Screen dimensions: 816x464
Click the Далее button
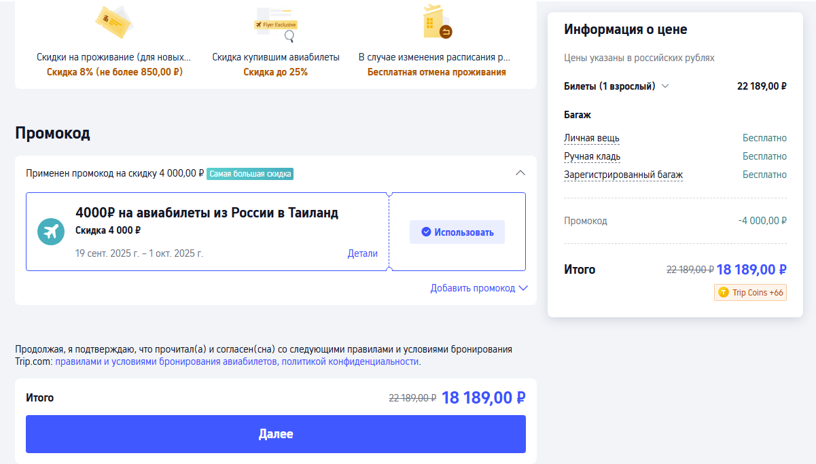276,434
